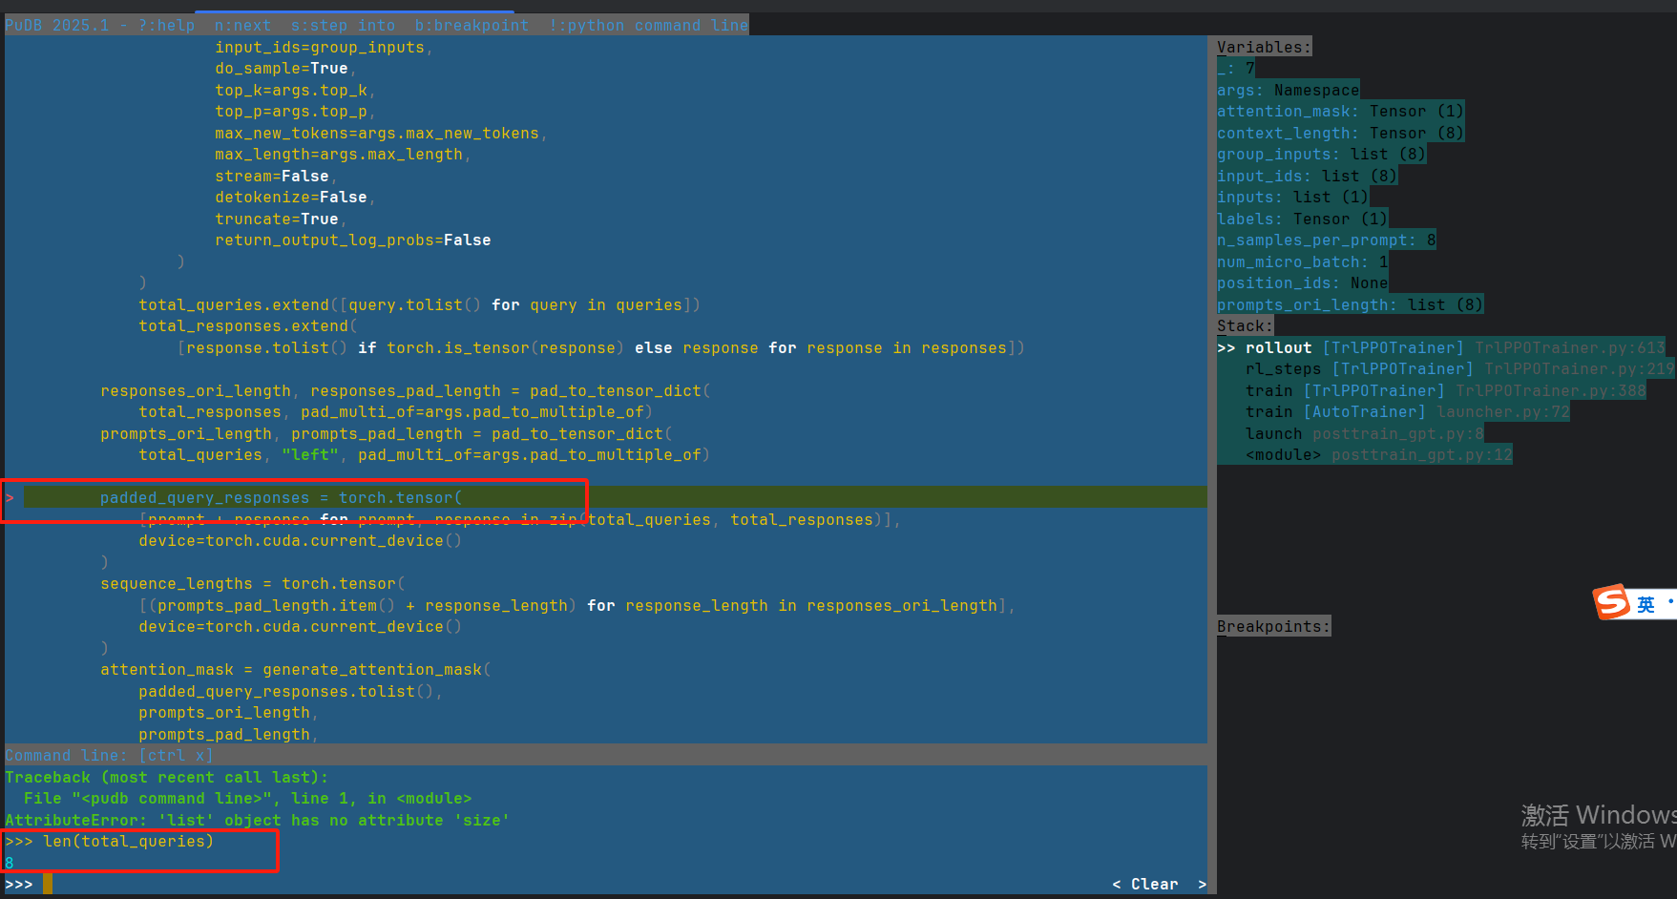
Task: Click code line top_p=args.top_p,
Action: (295, 111)
